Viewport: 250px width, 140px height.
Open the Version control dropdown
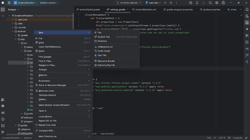pos(49,3)
